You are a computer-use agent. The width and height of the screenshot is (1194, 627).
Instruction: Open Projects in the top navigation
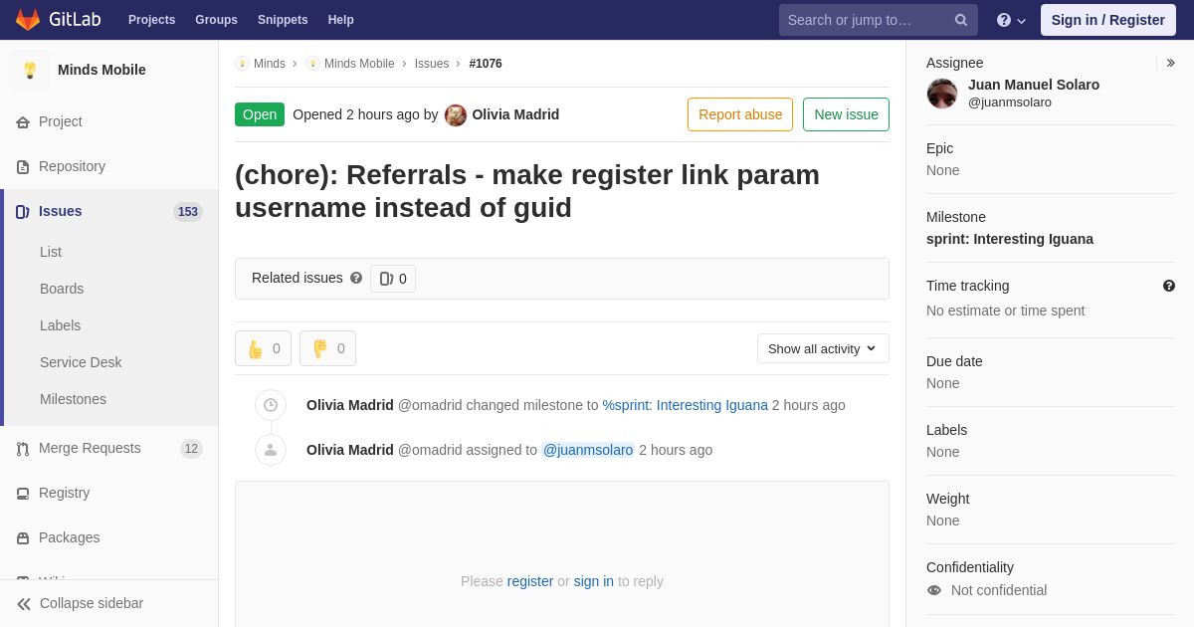[152, 20]
